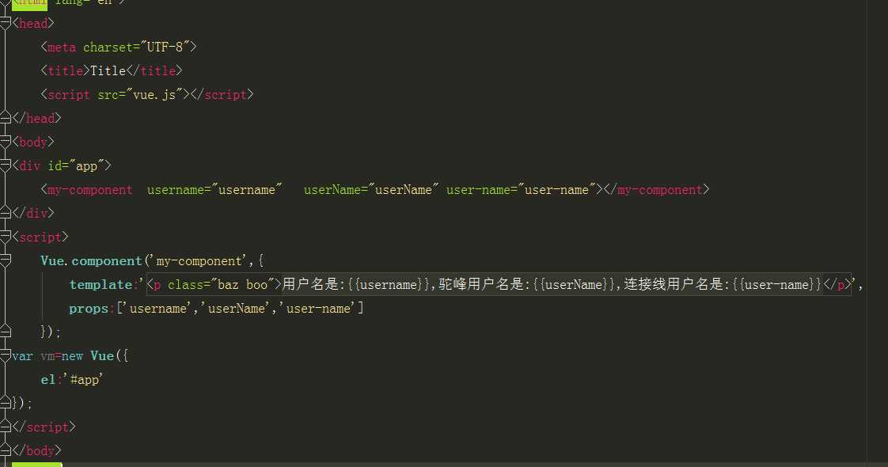Click the el:'#app' line
888x467 pixels.
coord(72,380)
